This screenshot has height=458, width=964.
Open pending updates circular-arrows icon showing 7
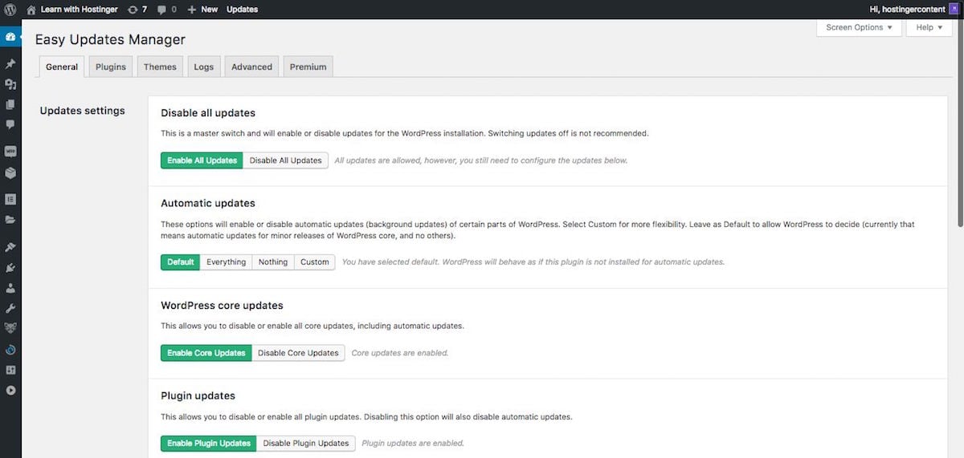(133, 10)
